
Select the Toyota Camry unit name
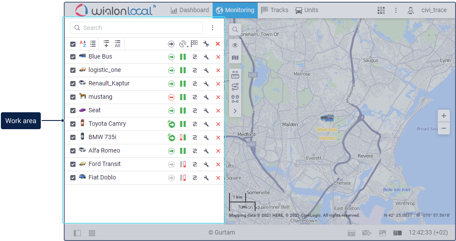[x=107, y=124]
